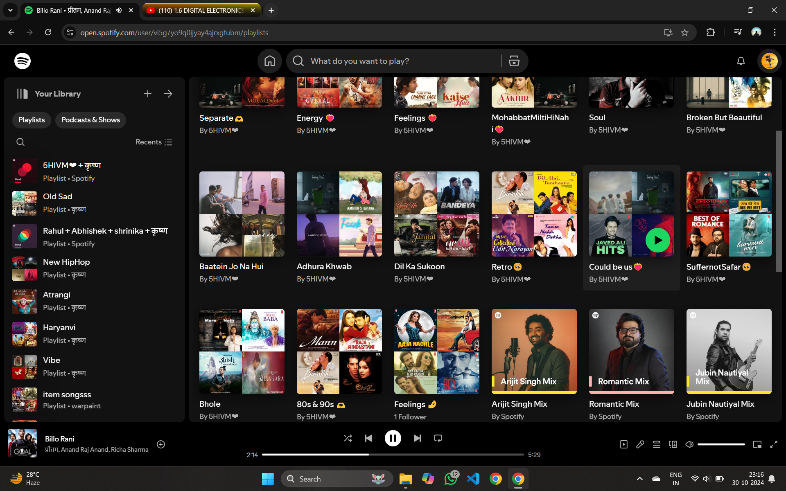The image size is (786, 491).
Task: Open the user profile avatar menu
Action: [x=769, y=61]
